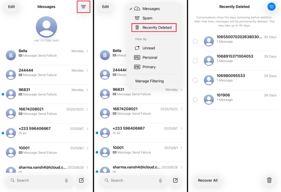Tap 'Hi sir' preview in left panel
This screenshot has height=192, width=281.
coord(23,133)
